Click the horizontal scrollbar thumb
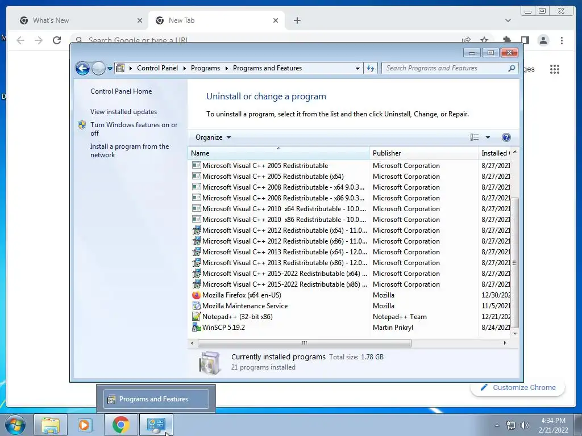The image size is (582, 436). coord(305,343)
